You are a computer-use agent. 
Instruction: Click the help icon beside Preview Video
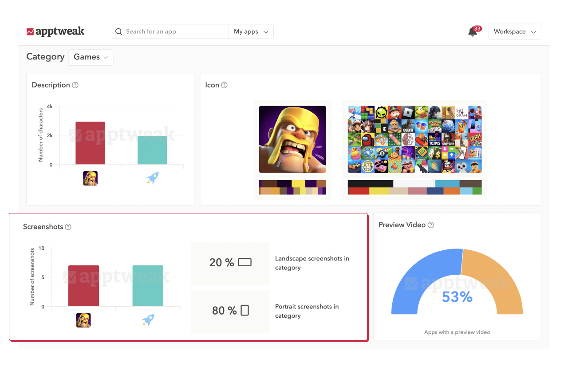pos(430,225)
